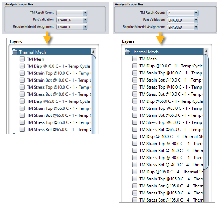Screen dimensions: 219x204
Task: Check TM Strain Bot @65.0 C in left panel
Action: (22, 115)
